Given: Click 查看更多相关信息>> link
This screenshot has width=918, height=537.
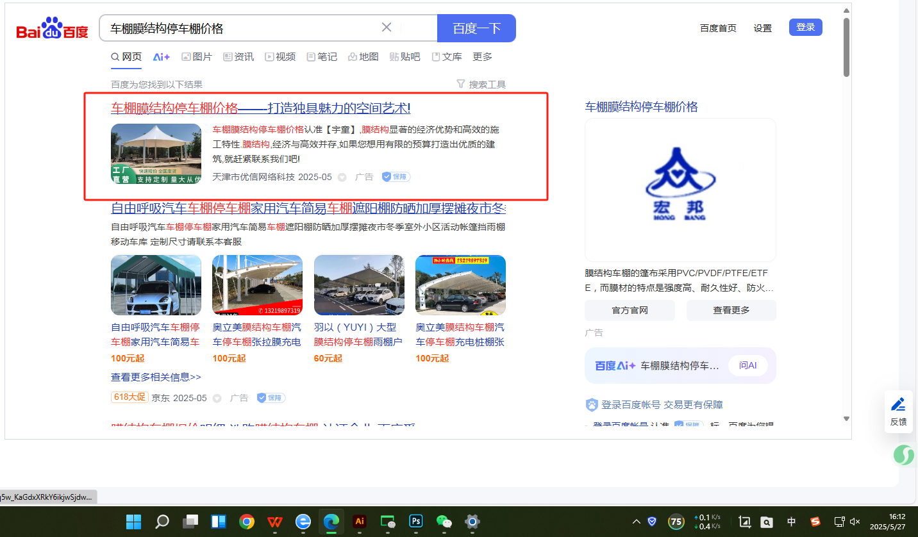Looking at the screenshot, I should click(x=156, y=377).
